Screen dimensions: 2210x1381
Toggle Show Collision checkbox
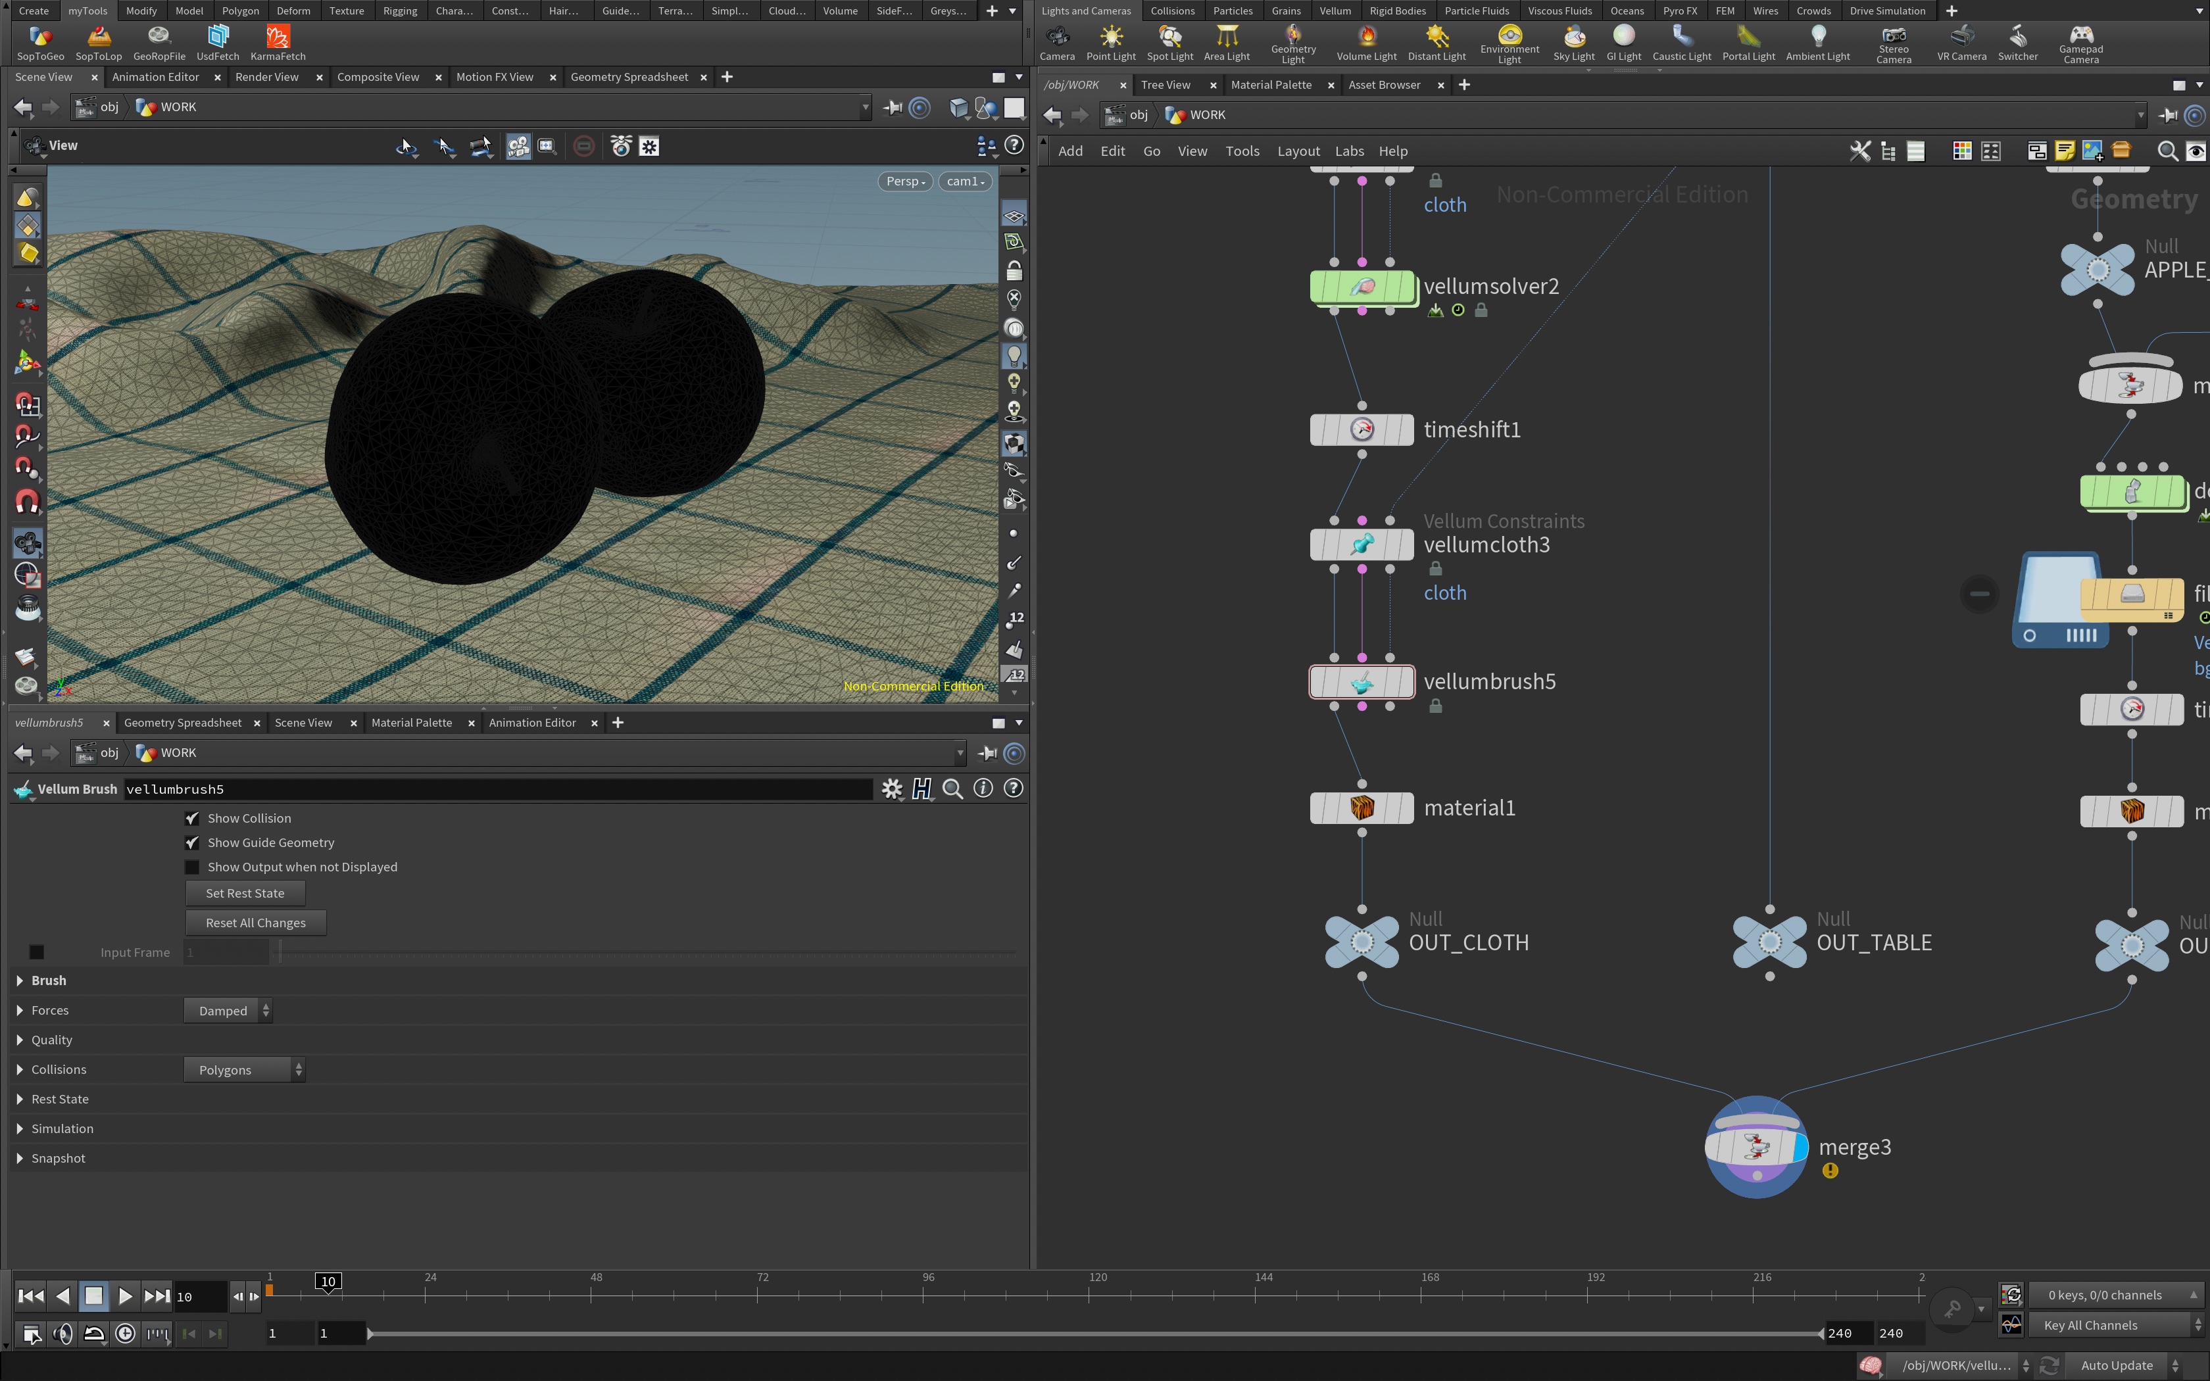pyautogui.click(x=192, y=818)
